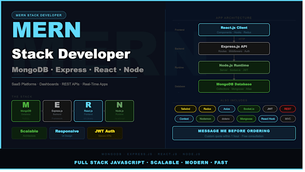The height and width of the screenshot is (172, 305).
Task: Click the SaaS Platforms services line
Action: click(60, 84)
